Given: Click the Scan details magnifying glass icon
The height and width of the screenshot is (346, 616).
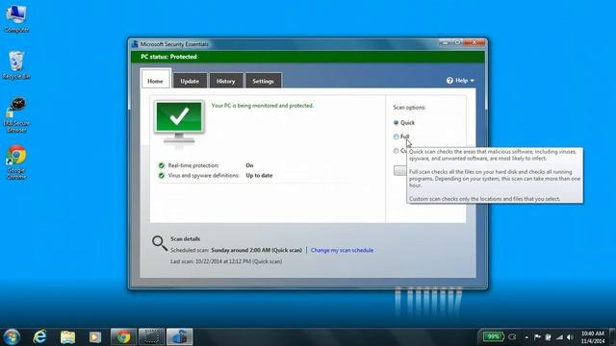Looking at the screenshot, I should click(x=160, y=243).
